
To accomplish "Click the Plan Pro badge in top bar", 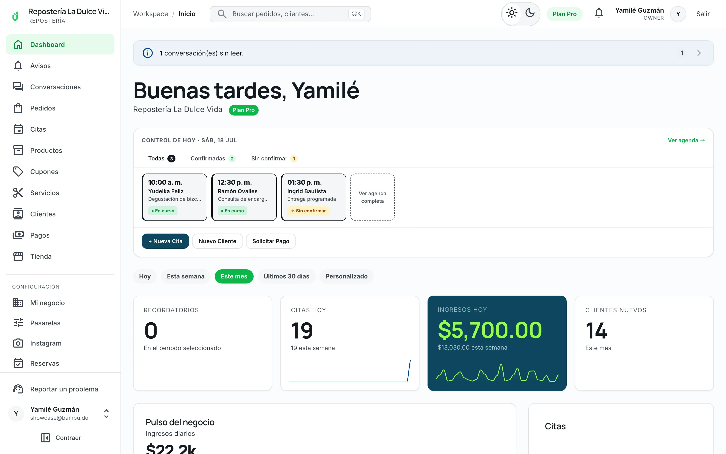I will [565, 14].
